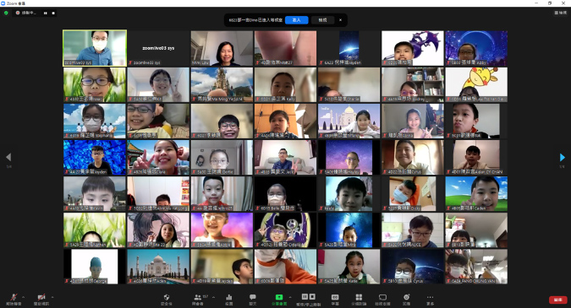Open the Breakout Rooms grid icon
Screen dimensions: 571x308
(359, 297)
